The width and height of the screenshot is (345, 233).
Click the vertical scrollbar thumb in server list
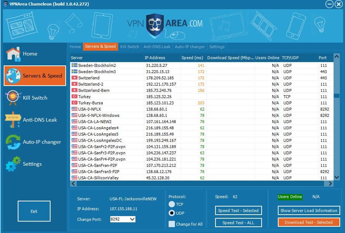tap(337, 96)
